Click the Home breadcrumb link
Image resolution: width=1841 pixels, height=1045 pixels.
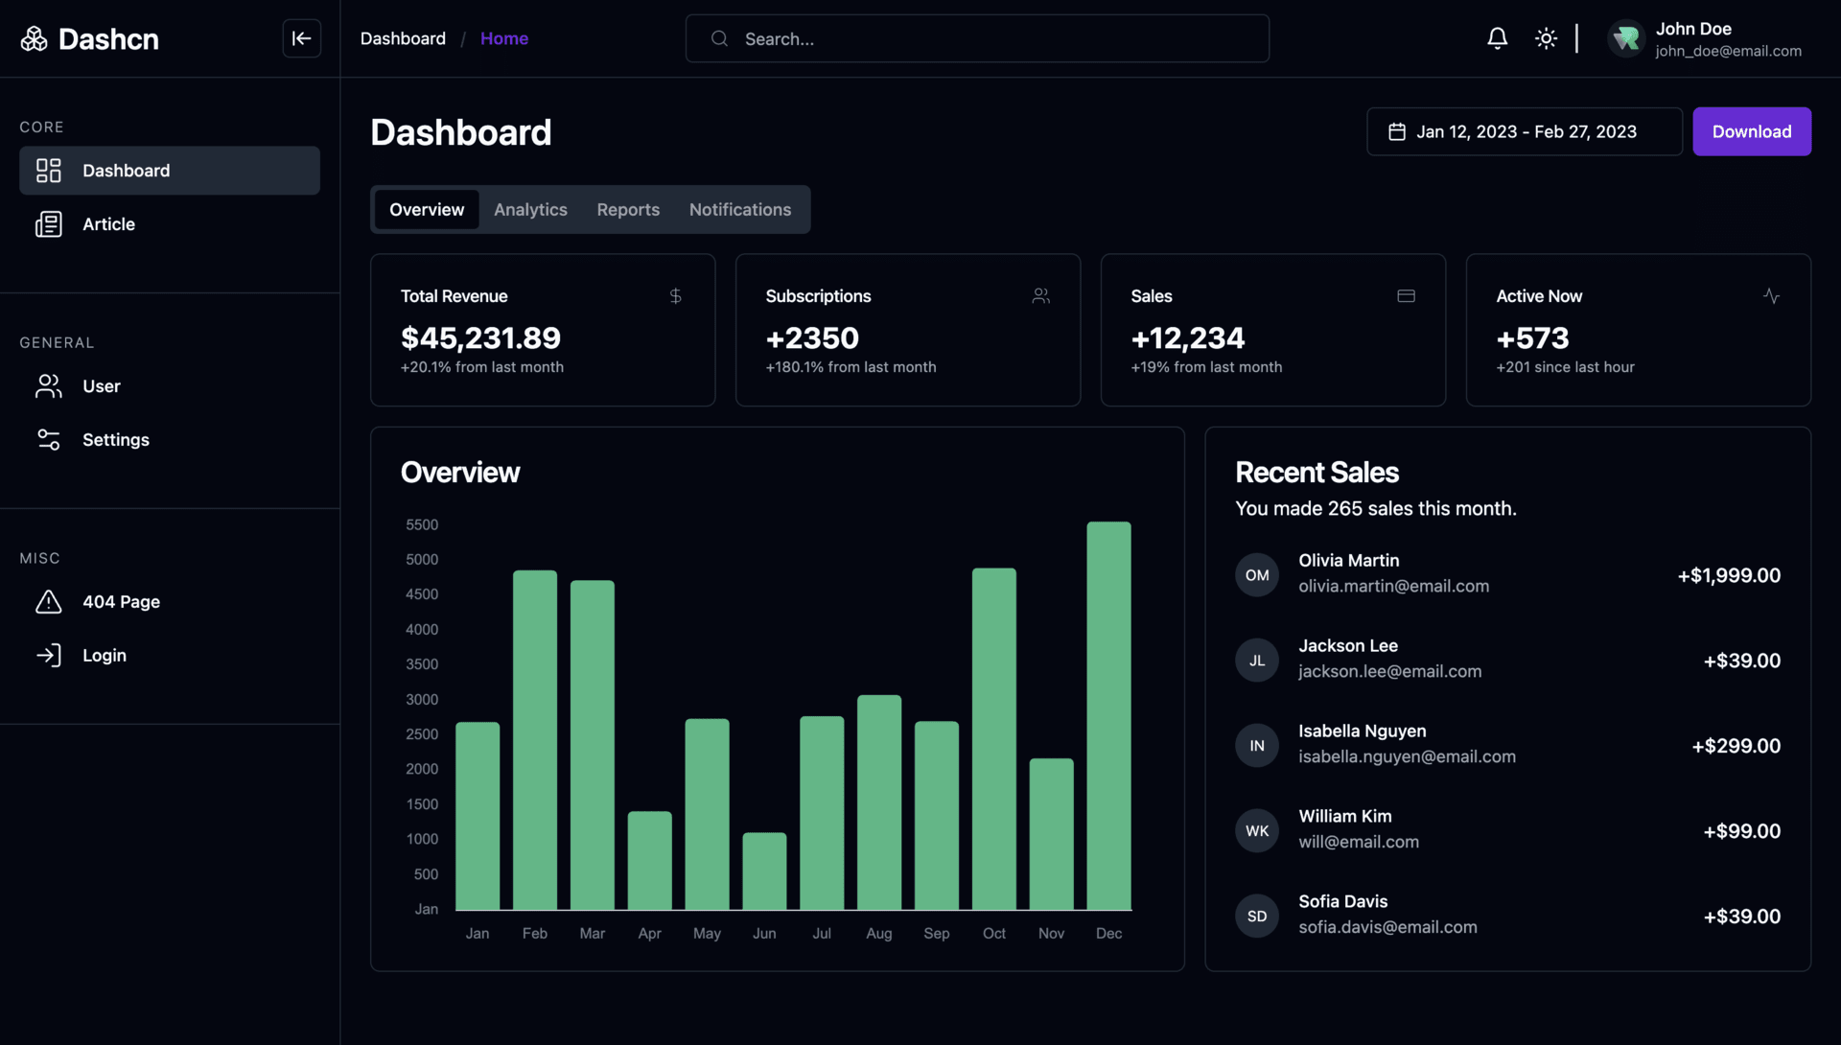pyautogui.click(x=503, y=38)
